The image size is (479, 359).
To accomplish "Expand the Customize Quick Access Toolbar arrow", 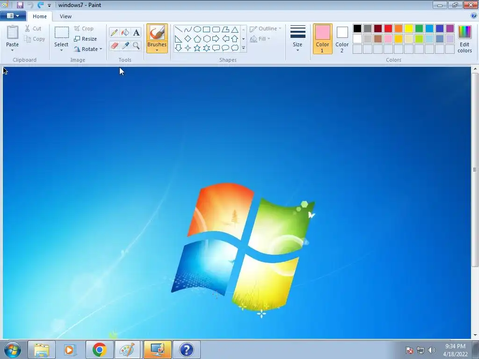I will 49,6.
